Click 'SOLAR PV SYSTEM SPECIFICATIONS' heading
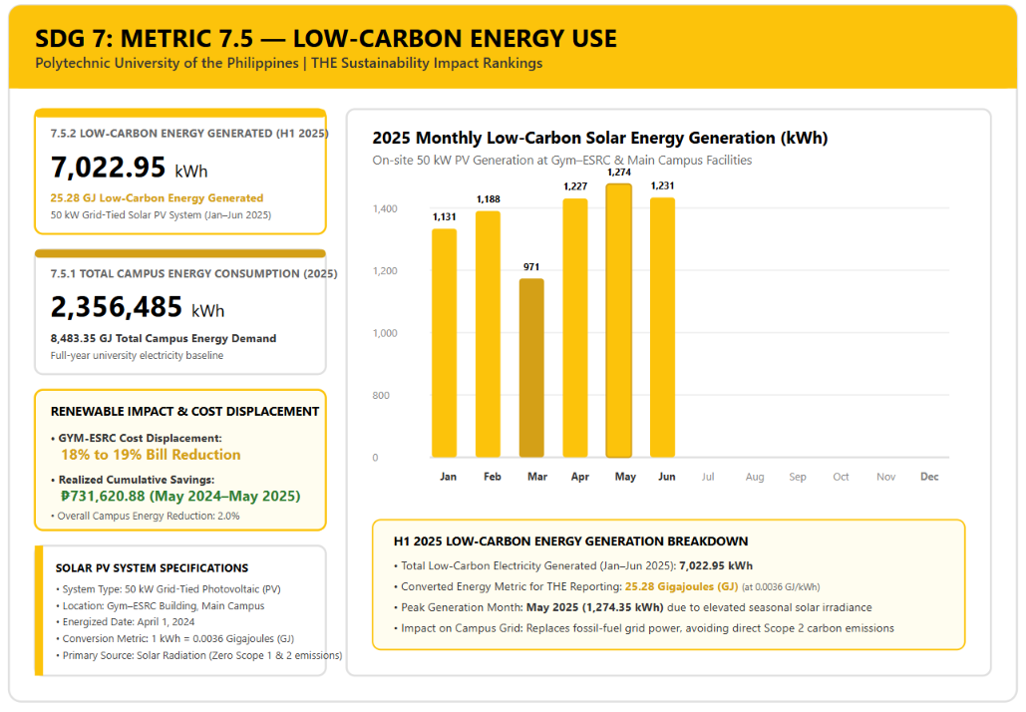This screenshot has width=1026, height=712. [x=152, y=568]
